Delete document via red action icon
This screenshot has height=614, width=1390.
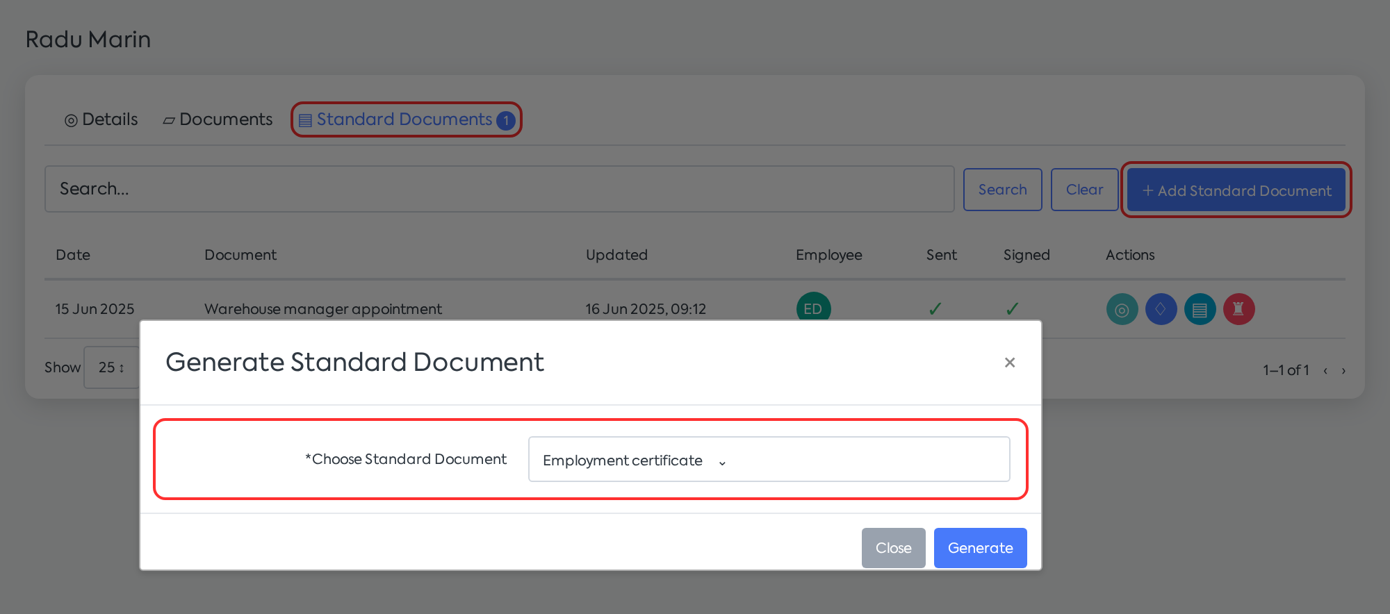1238,309
